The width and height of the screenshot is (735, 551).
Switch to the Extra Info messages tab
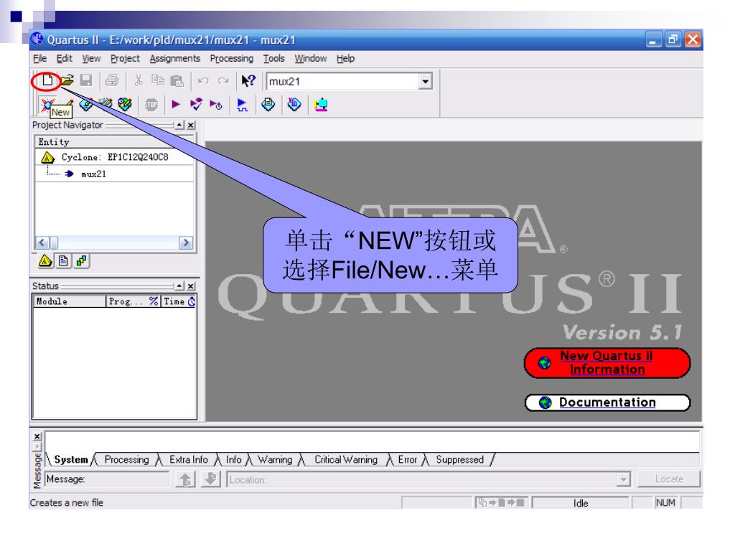[x=189, y=460]
